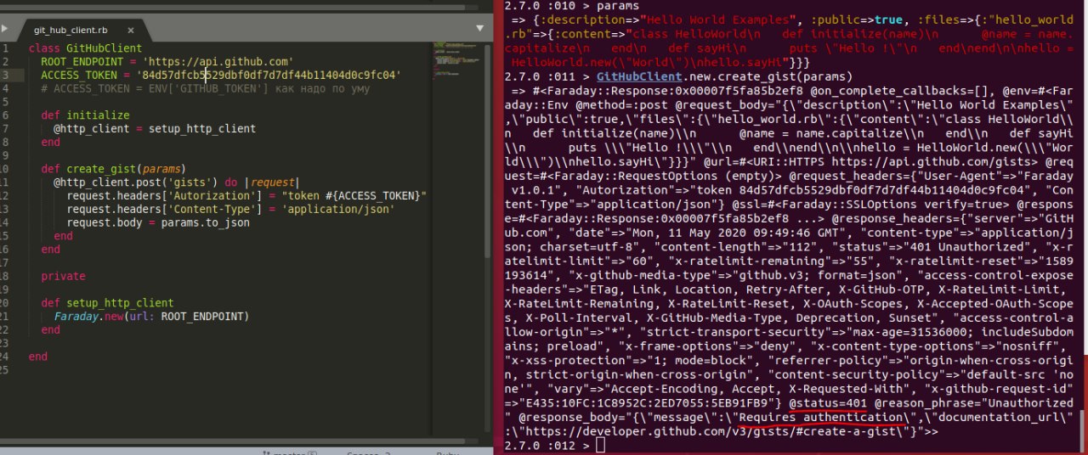The height and width of the screenshot is (455, 1088).
Task: Click 'Faraday.new(url: ROOT_ENDPOINT)' line
Action: coord(151,317)
